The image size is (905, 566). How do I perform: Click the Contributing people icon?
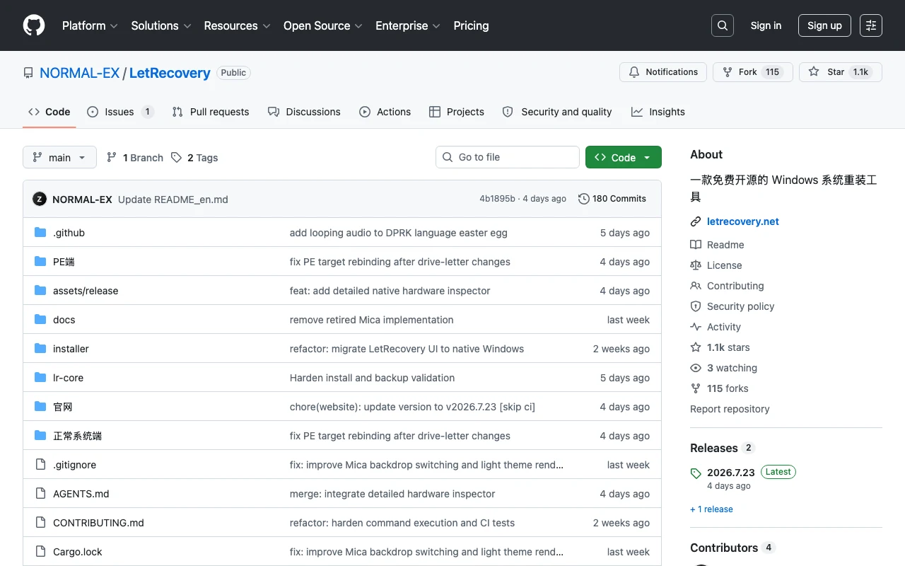click(x=696, y=285)
